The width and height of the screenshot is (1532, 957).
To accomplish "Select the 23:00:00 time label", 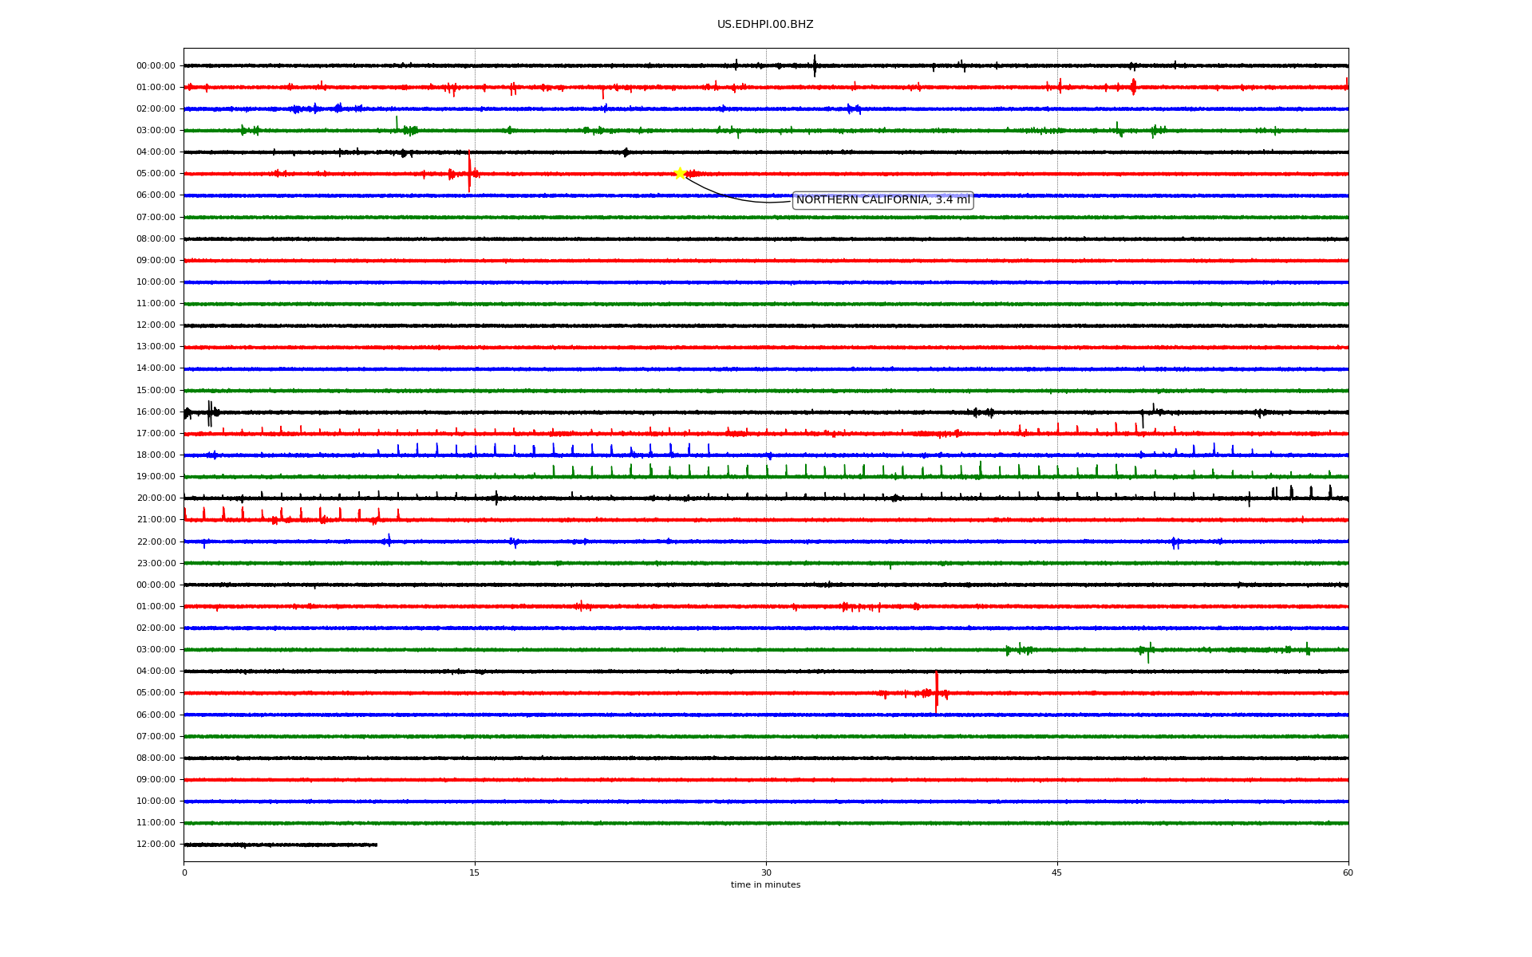I will 156,564.
